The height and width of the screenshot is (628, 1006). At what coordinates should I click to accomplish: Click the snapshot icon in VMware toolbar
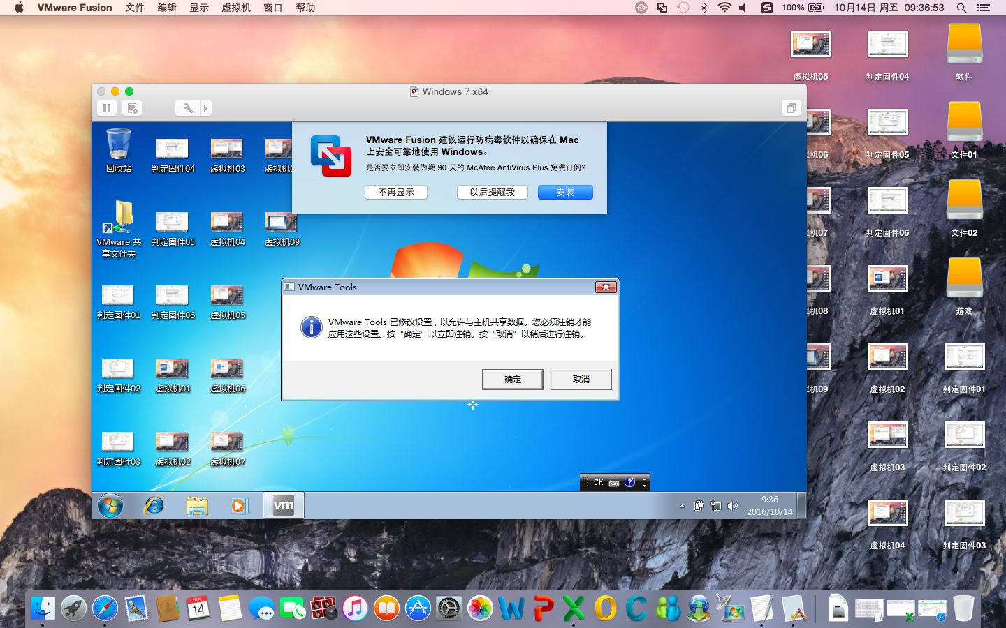[x=132, y=108]
